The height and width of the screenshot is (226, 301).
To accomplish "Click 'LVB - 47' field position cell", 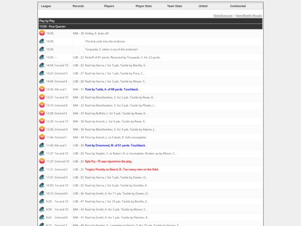I will 79,201.
